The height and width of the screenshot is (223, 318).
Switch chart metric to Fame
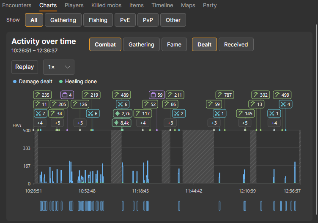point(174,44)
